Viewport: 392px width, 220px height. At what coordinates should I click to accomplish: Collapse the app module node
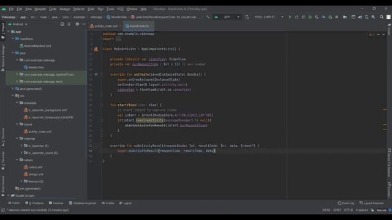click(9, 32)
